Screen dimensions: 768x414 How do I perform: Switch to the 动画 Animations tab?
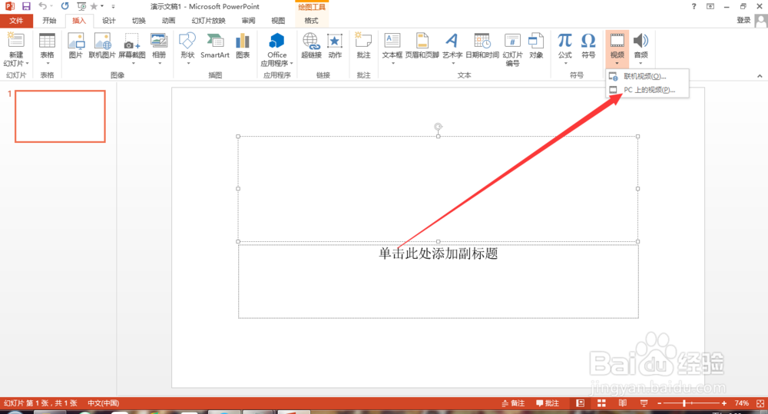(168, 21)
